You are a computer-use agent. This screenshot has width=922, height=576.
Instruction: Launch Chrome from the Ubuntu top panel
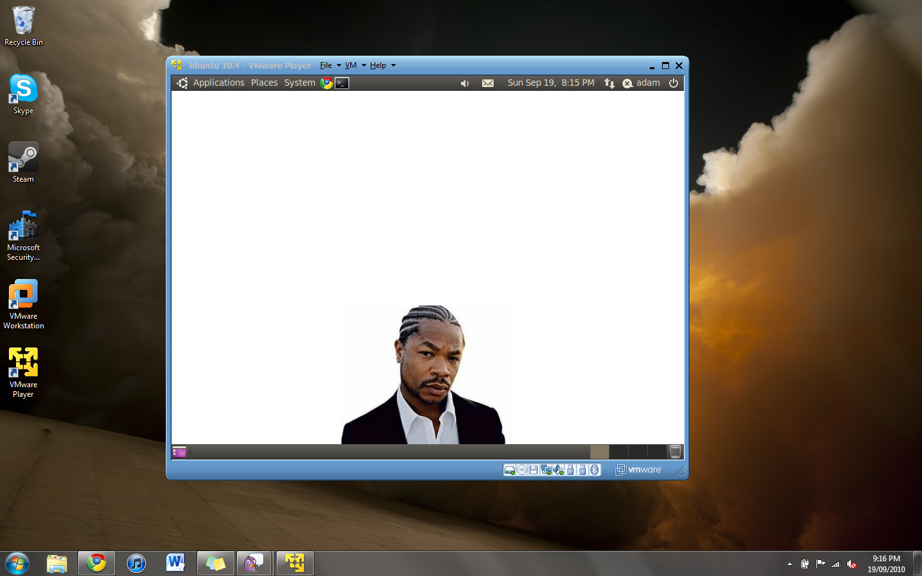327,83
